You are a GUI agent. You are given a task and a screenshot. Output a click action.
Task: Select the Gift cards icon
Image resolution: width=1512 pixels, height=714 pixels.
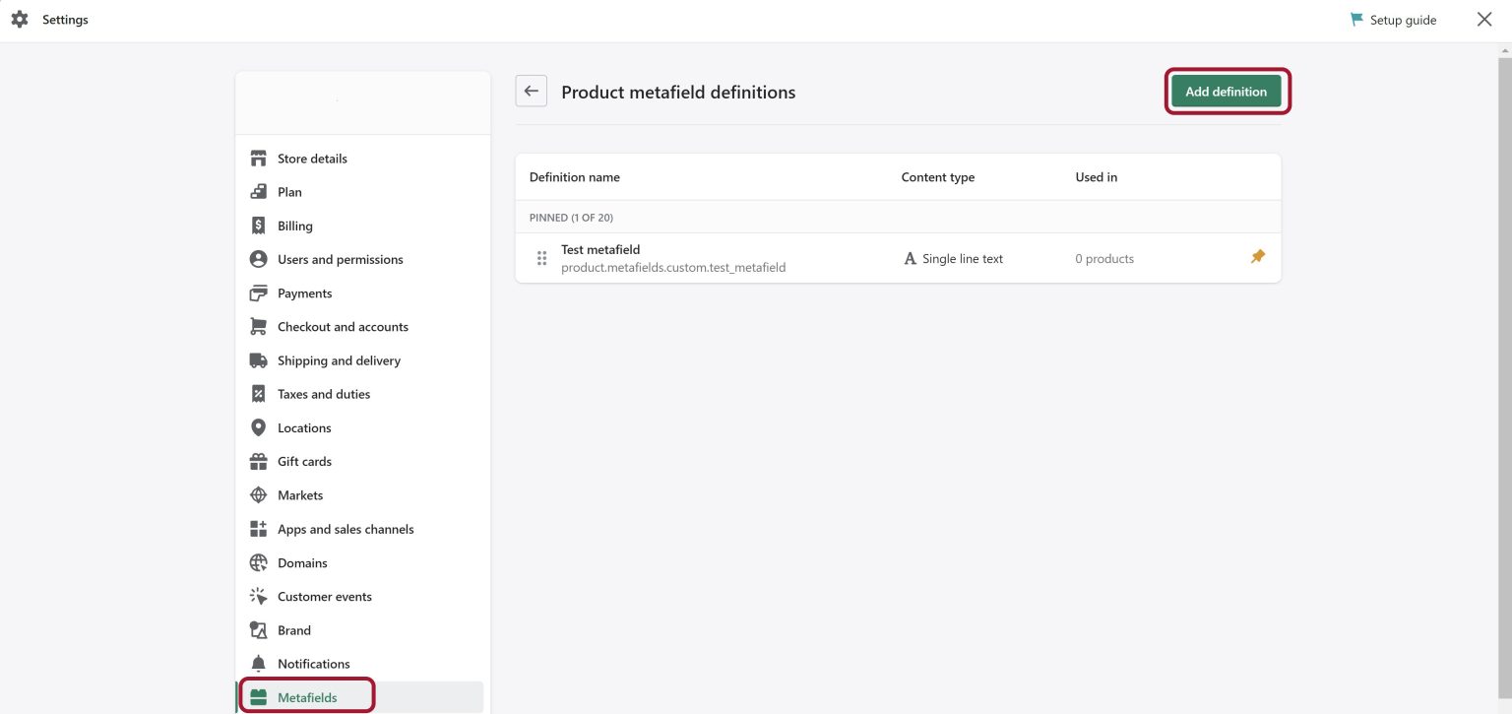pos(258,461)
